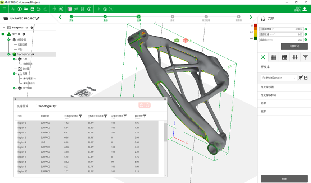Click info icon beside 过滤线 field
Image resolution: width=311 pixels, height=183 pixels.
coord(306,39)
